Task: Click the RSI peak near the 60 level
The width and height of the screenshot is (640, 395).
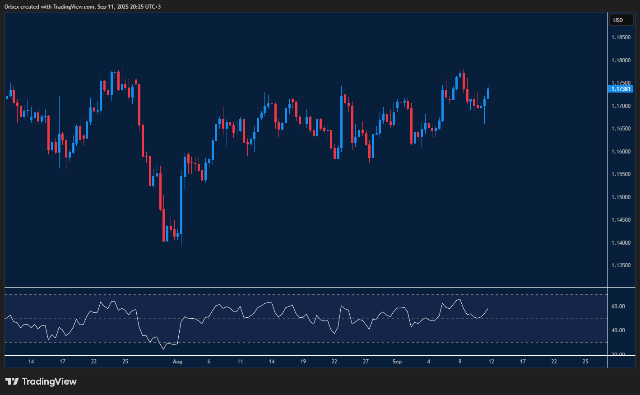Action: pos(459,299)
